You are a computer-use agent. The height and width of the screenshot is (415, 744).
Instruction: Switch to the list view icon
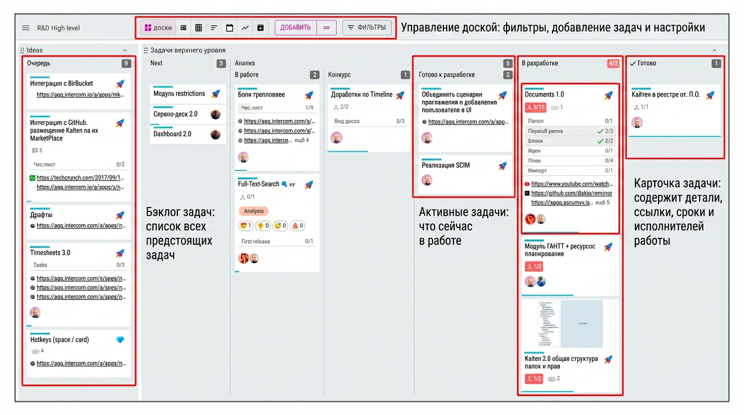point(183,28)
